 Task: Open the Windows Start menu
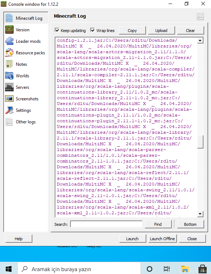pyautogui.click(x=9, y=269)
